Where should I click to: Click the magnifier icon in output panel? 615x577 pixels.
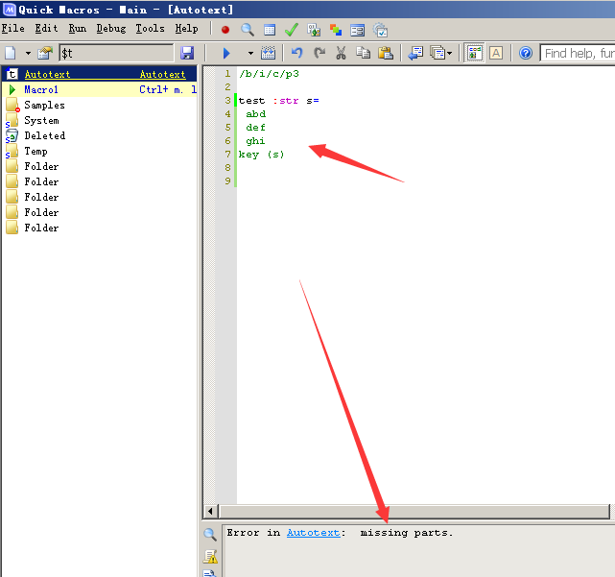pos(210,536)
